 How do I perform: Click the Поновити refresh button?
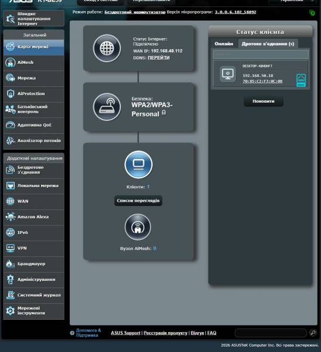pyautogui.click(x=263, y=101)
